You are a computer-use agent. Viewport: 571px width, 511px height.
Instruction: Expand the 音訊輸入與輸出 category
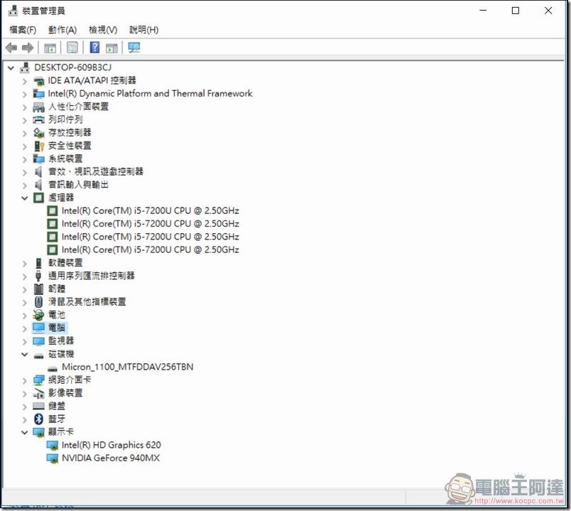(x=24, y=185)
